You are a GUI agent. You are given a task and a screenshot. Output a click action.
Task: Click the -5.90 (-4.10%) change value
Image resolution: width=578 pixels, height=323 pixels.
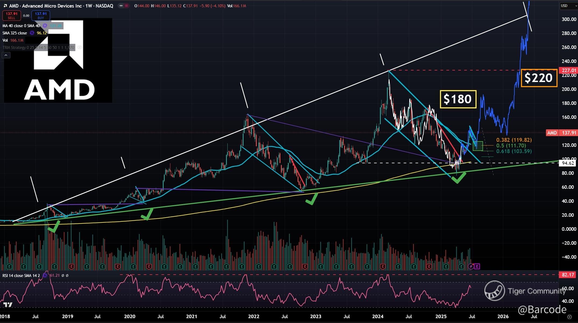click(x=212, y=6)
